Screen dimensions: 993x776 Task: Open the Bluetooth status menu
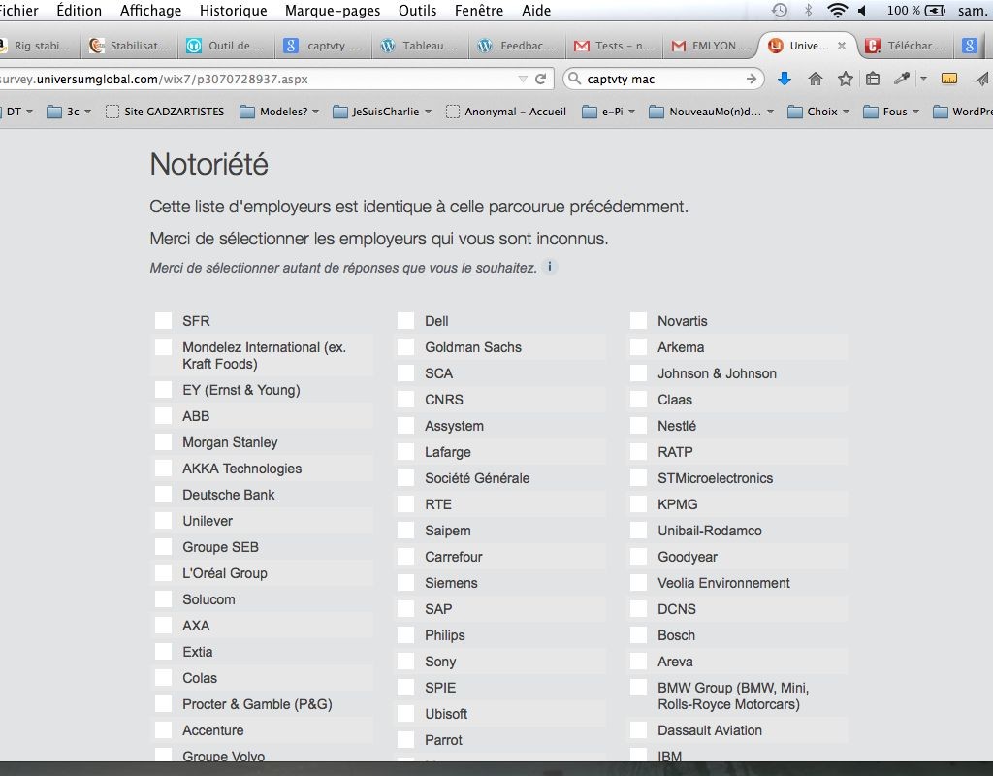[808, 10]
